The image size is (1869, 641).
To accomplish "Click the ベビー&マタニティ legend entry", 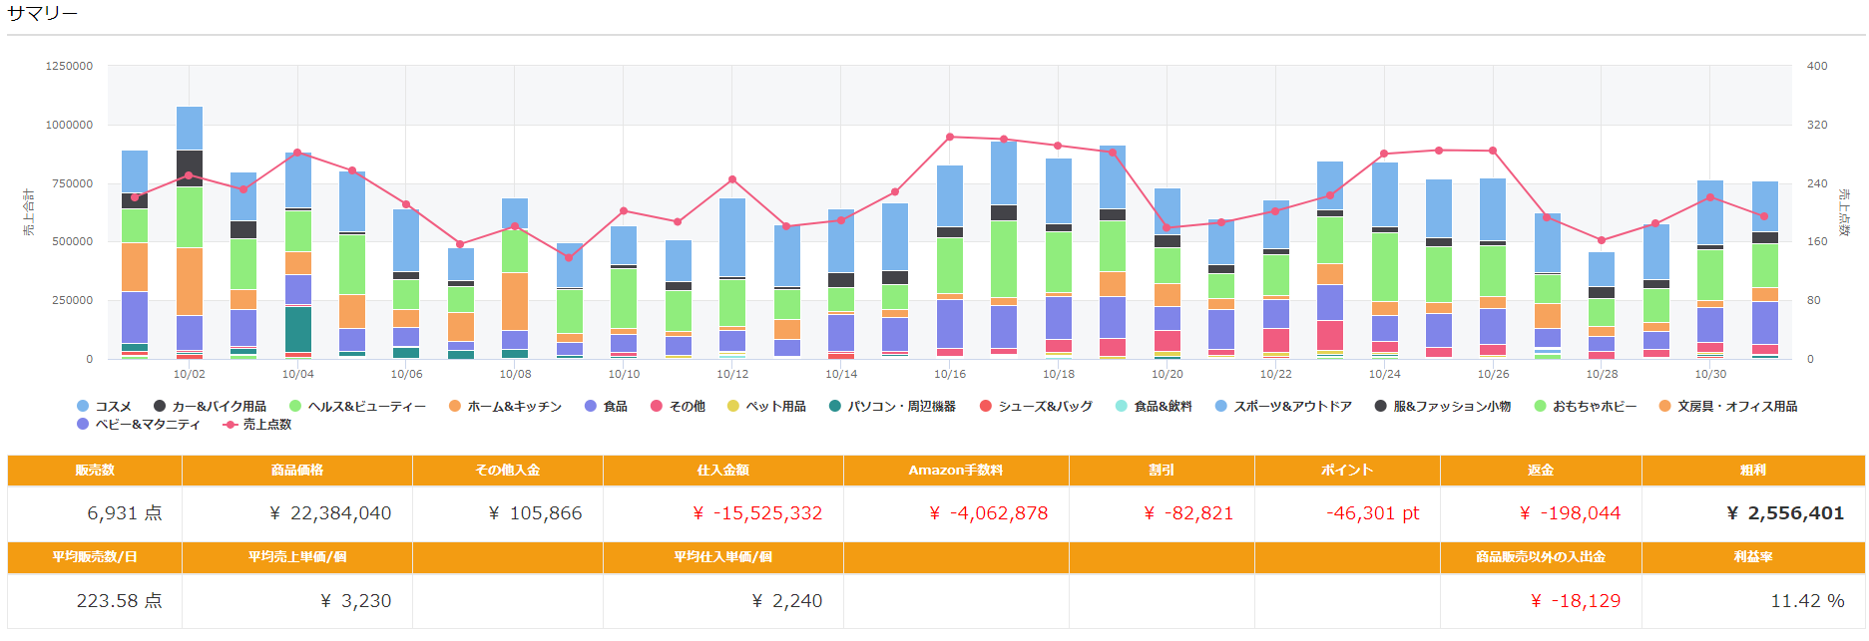I will [138, 425].
